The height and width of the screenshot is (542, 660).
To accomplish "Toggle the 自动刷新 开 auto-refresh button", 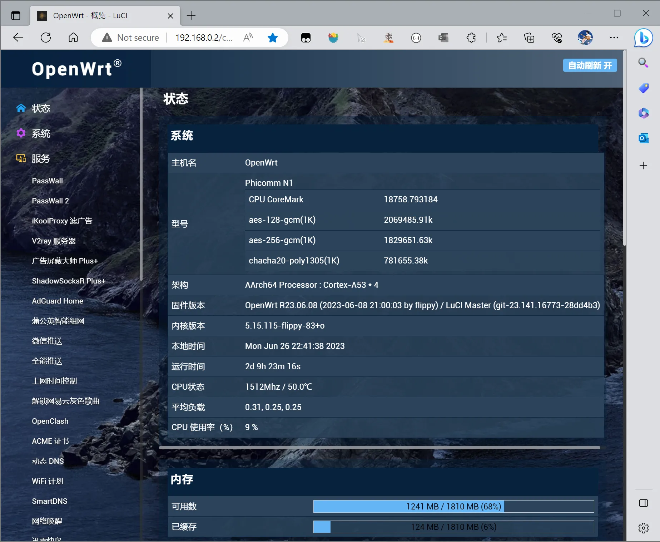I will tap(590, 65).
